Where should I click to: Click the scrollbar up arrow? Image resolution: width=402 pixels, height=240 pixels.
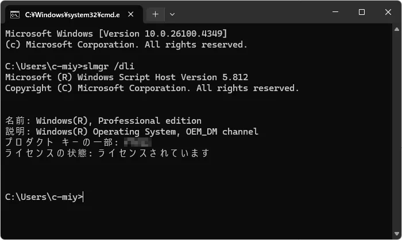click(397, 29)
